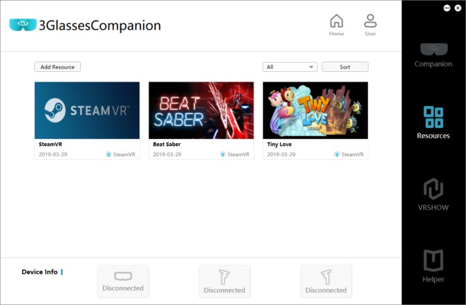Click SteamVR source icon on Beat Saber card

(x=223, y=154)
